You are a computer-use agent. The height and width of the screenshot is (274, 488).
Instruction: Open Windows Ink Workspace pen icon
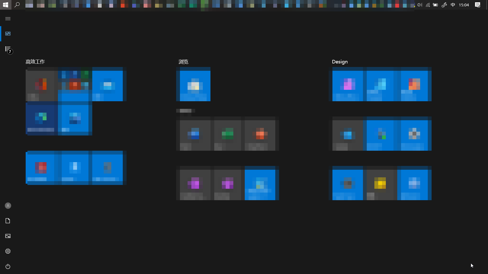tap(444, 5)
